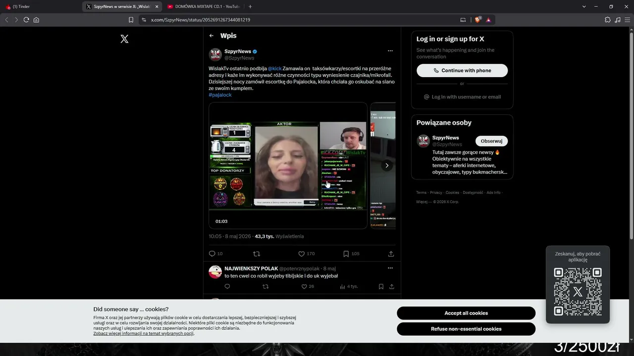This screenshot has height=356, width=634.
Task: Open the media control music note icon
Action: (x=618, y=20)
